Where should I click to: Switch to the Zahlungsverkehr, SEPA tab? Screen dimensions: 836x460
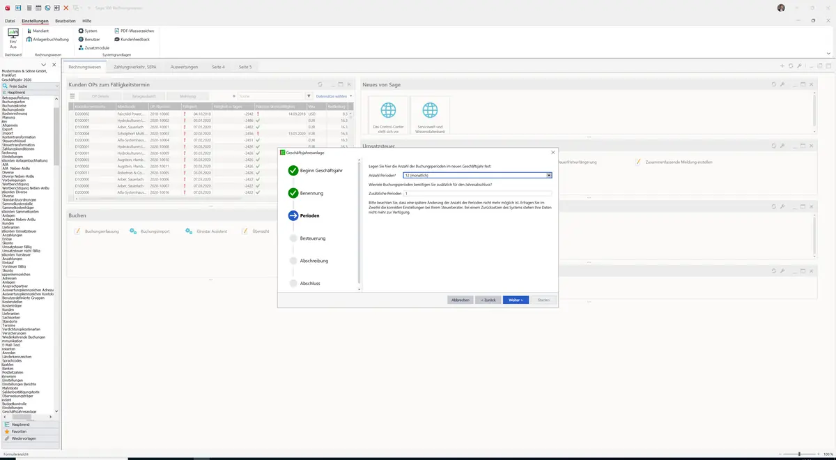point(135,67)
